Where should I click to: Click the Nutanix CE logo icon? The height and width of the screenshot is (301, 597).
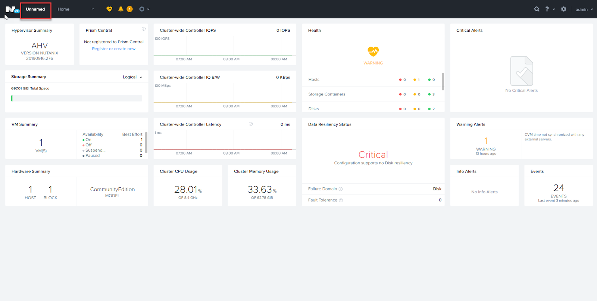point(12,9)
